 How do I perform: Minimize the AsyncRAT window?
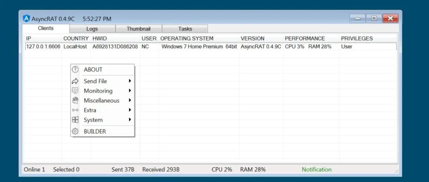357,19
